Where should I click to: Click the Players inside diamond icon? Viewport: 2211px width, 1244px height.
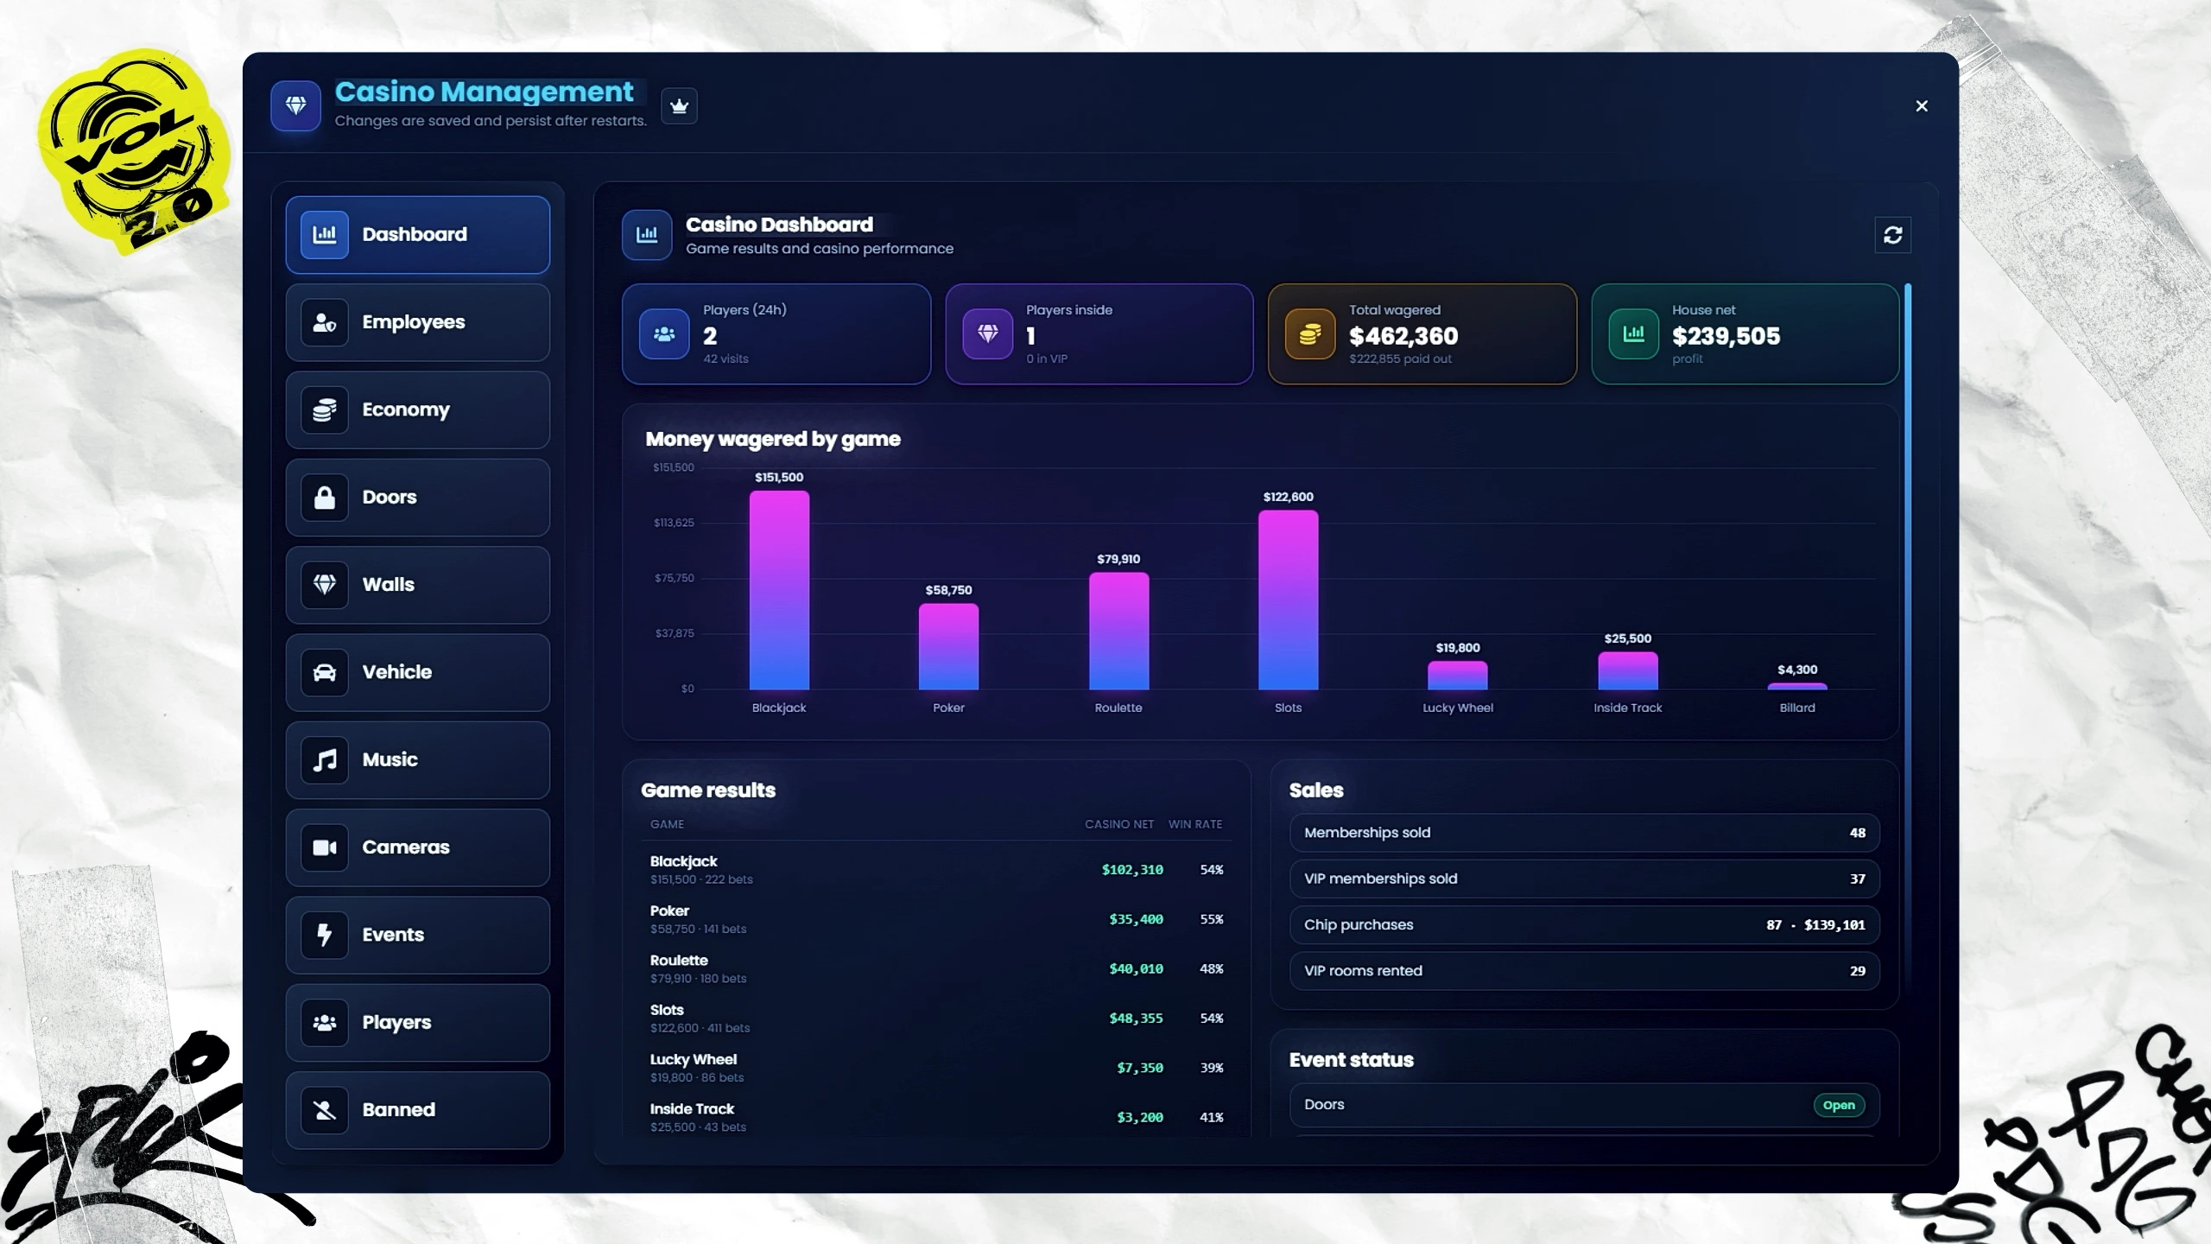pyautogui.click(x=988, y=334)
